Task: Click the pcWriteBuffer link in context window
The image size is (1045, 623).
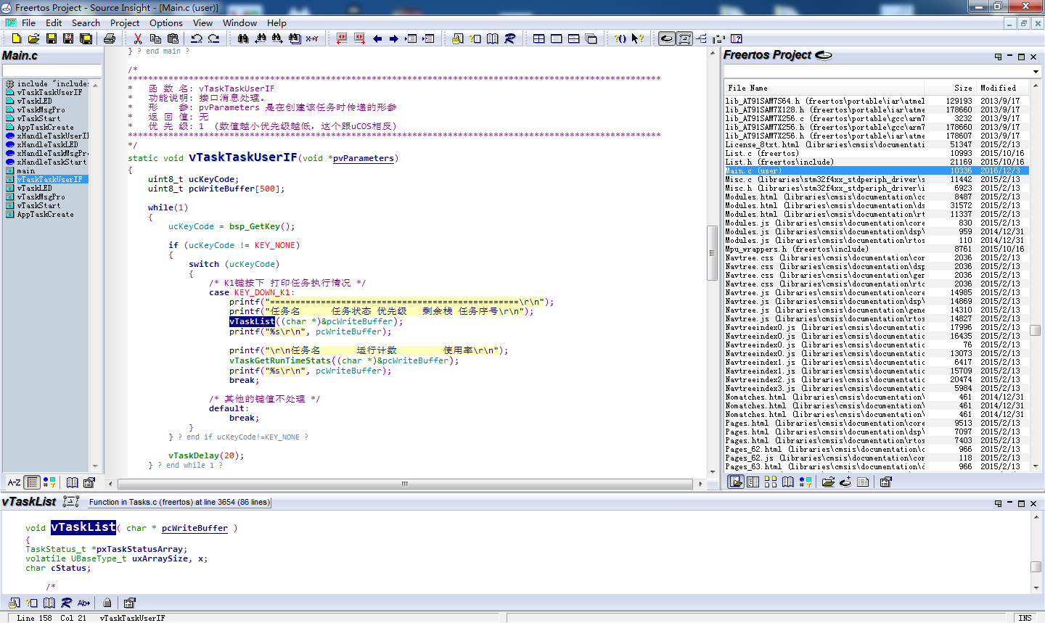Action: 194,528
